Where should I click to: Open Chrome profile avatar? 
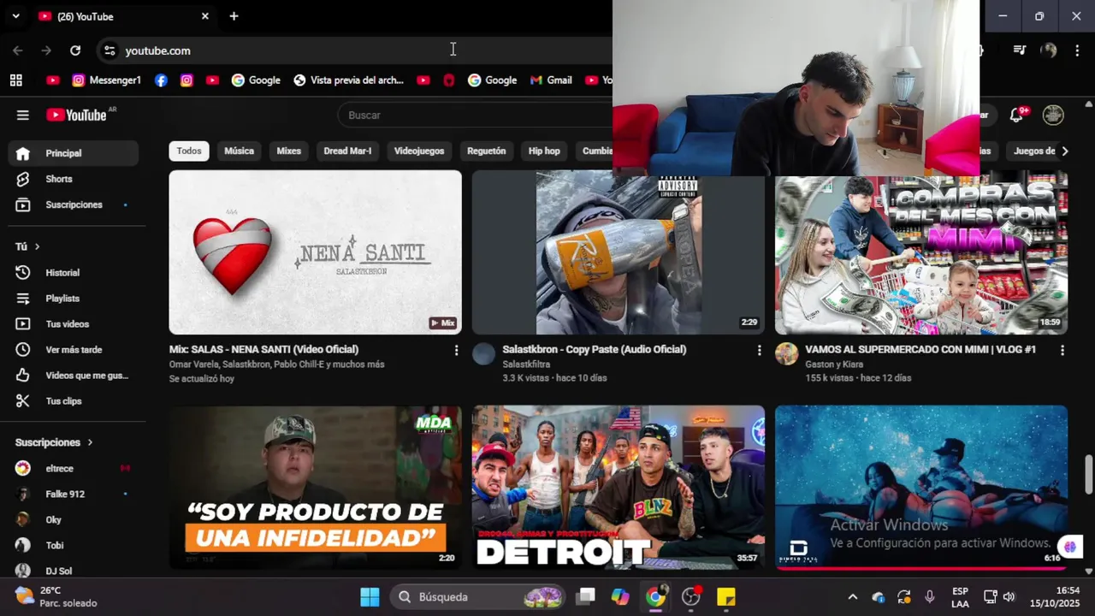click(1049, 50)
